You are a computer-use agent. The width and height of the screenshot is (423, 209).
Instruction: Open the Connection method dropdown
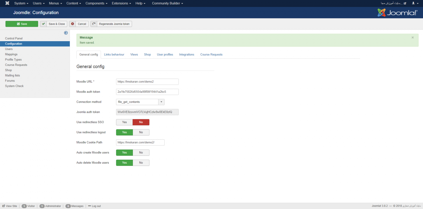(x=140, y=102)
